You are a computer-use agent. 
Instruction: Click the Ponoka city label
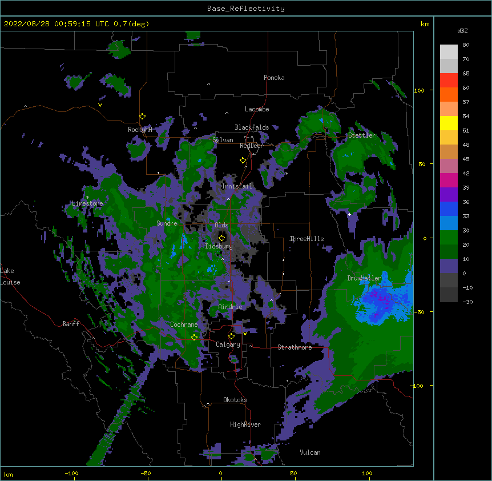coord(274,78)
